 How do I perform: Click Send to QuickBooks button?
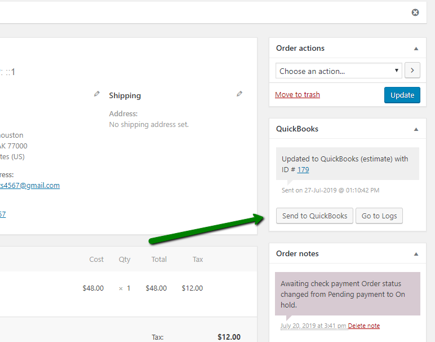point(314,216)
